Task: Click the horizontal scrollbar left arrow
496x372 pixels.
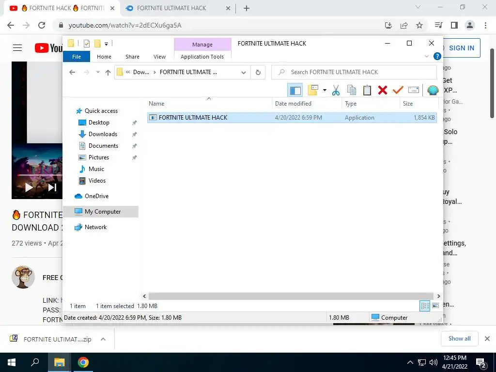Action: (144, 296)
